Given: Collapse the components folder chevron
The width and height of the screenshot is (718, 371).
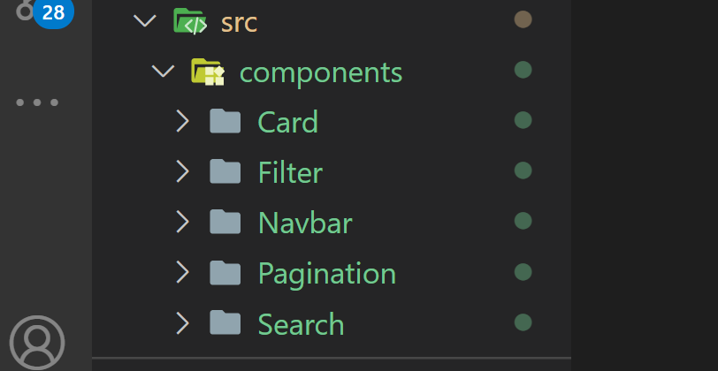Looking at the screenshot, I should 163,71.
